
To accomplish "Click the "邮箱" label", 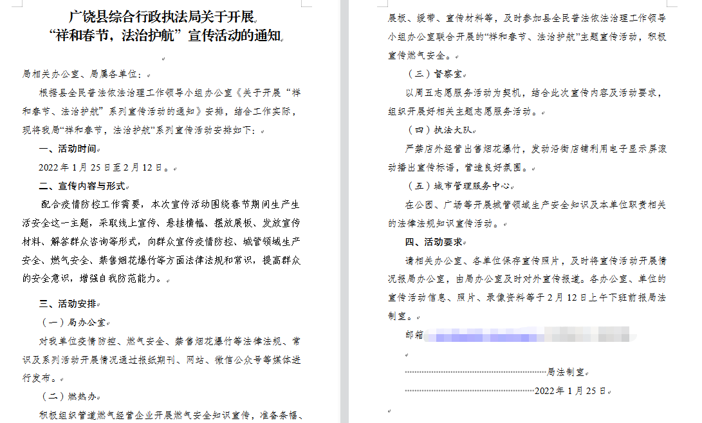I will tap(414, 334).
